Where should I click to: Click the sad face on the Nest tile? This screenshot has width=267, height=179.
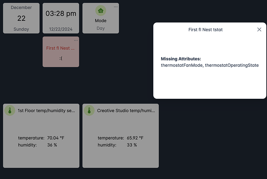click(61, 58)
